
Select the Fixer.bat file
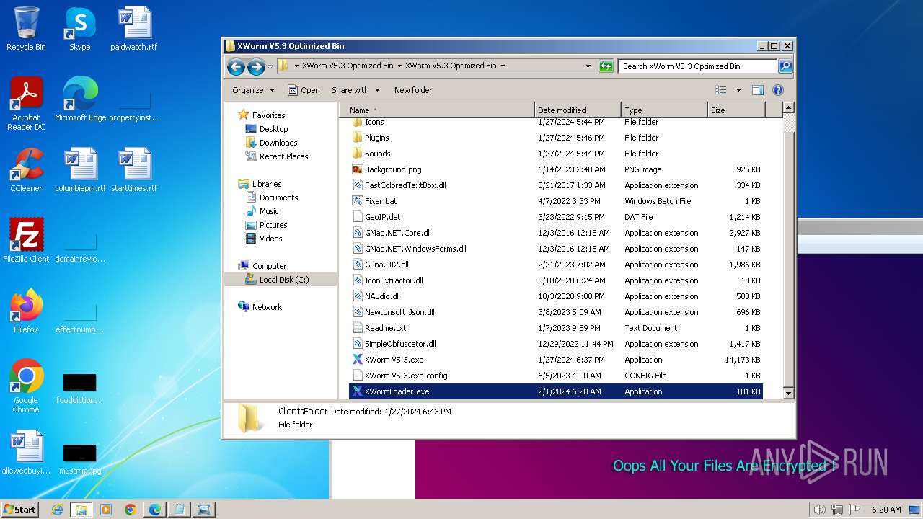[555, 201]
